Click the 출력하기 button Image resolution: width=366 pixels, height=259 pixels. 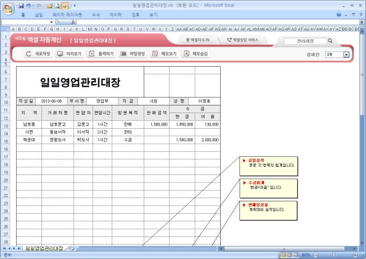(101, 53)
